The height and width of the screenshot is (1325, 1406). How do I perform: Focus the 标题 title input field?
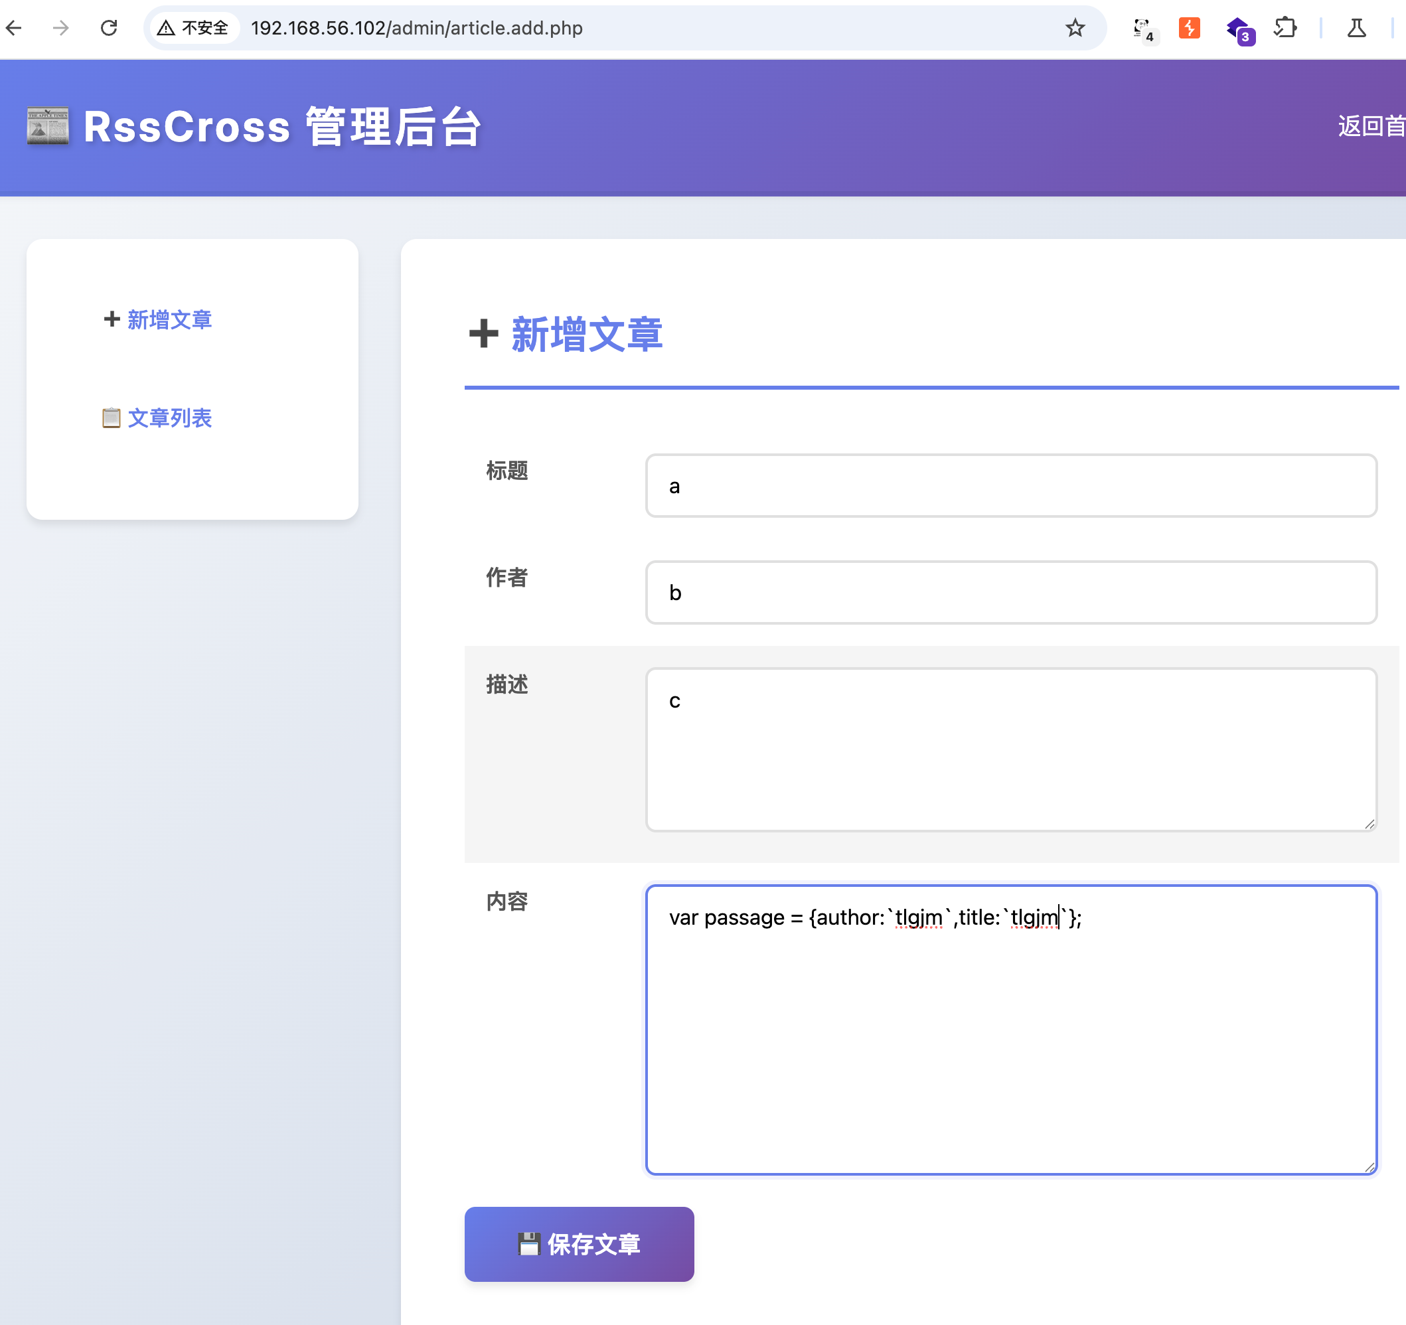[x=1010, y=486]
